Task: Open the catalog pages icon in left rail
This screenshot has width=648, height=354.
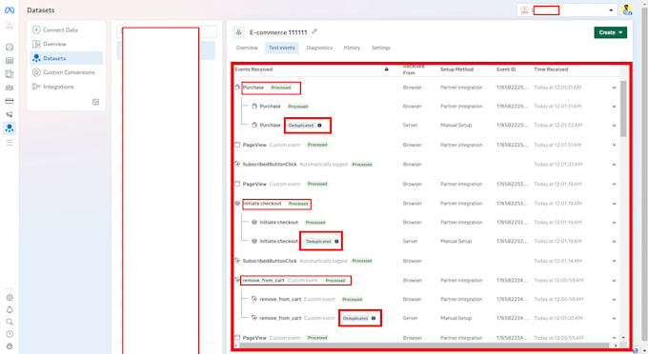Action: click(10, 74)
